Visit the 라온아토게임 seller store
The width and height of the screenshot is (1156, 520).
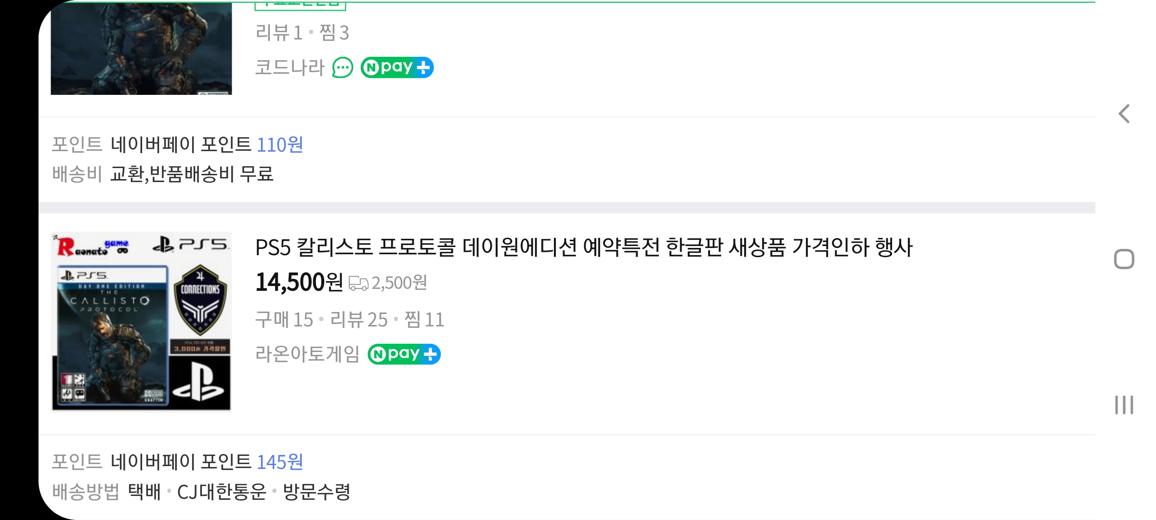(307, 354)
